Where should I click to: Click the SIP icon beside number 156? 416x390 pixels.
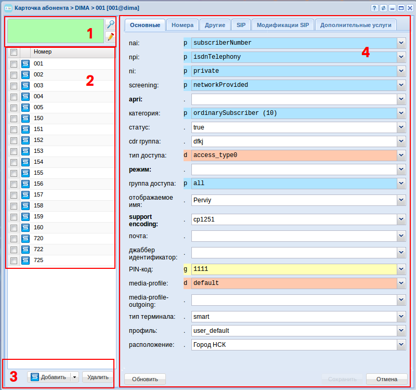tap(25, 184)
